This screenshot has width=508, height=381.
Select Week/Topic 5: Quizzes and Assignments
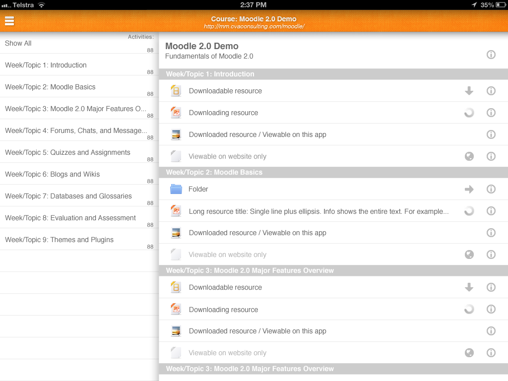[79, 152]
